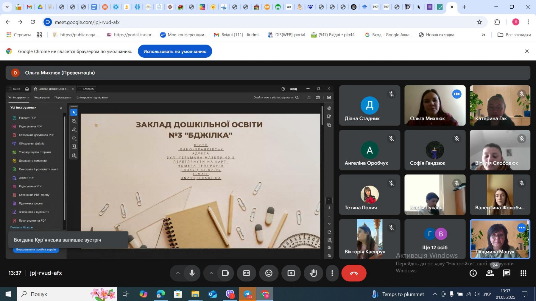Open the emoji reactions button
The width and height of the screenshot is (536, 301).
tap(269, 273)
